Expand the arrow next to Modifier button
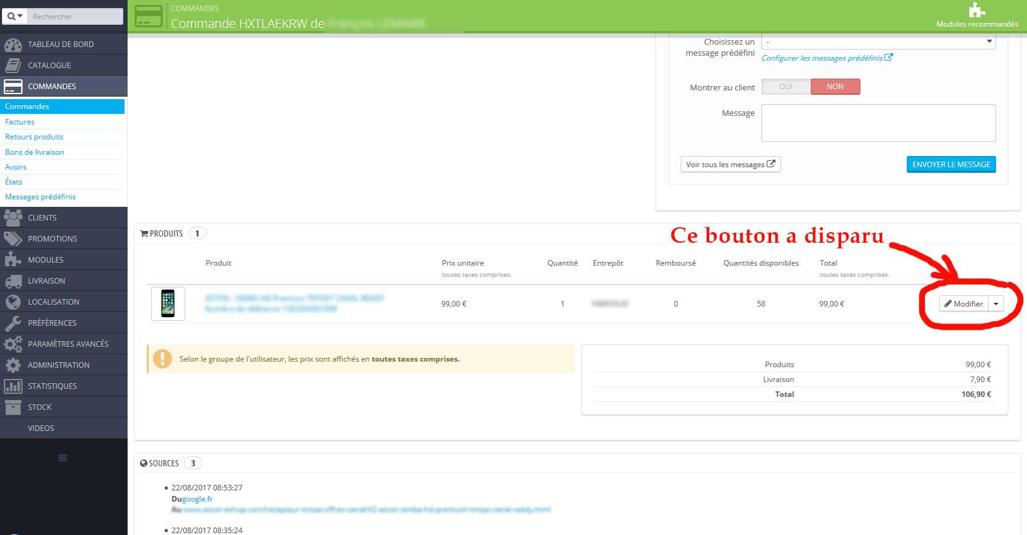 click(996, 303)
